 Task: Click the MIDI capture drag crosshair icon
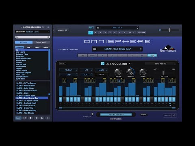(174, 115)
